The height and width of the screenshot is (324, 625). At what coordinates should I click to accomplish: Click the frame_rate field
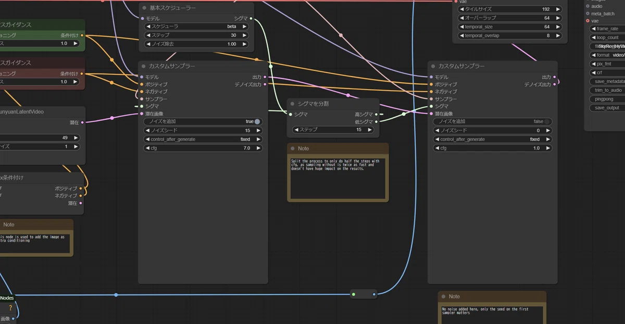[x=607, y=29]
